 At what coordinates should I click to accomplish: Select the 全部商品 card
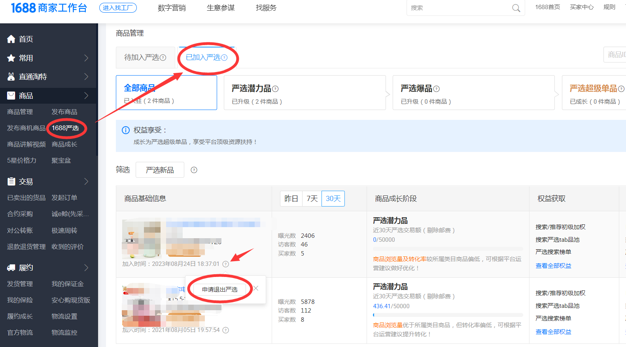pos(166,93)
